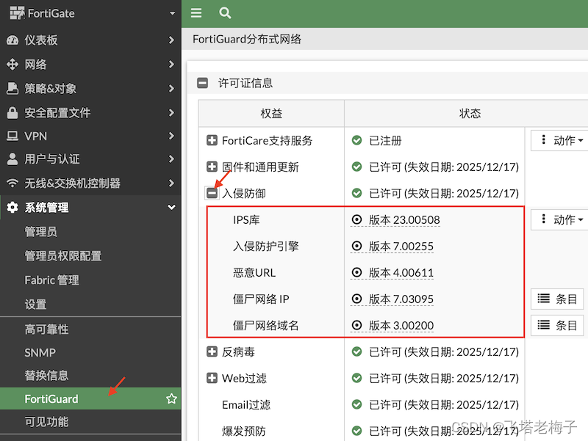
Task: Open the FortiGate dropdown arrow
Action: click(x=172, y=13)
